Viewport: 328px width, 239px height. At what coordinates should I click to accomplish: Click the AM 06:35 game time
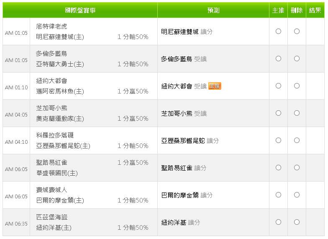click(16, 224)
